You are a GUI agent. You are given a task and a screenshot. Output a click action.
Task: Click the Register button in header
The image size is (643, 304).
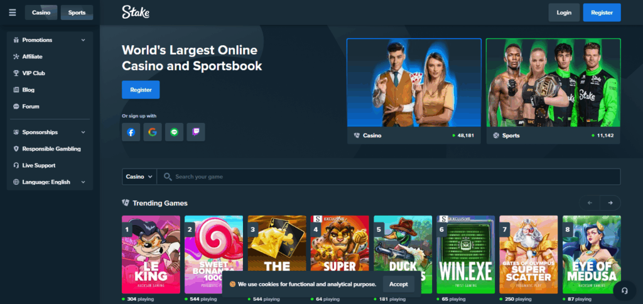[x=602, y=13]
